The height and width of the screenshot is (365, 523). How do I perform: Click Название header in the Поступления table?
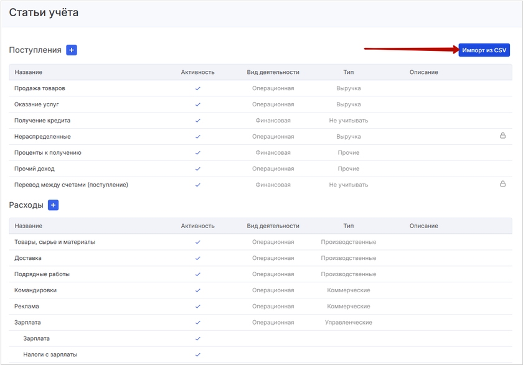(x=28, y=72)
